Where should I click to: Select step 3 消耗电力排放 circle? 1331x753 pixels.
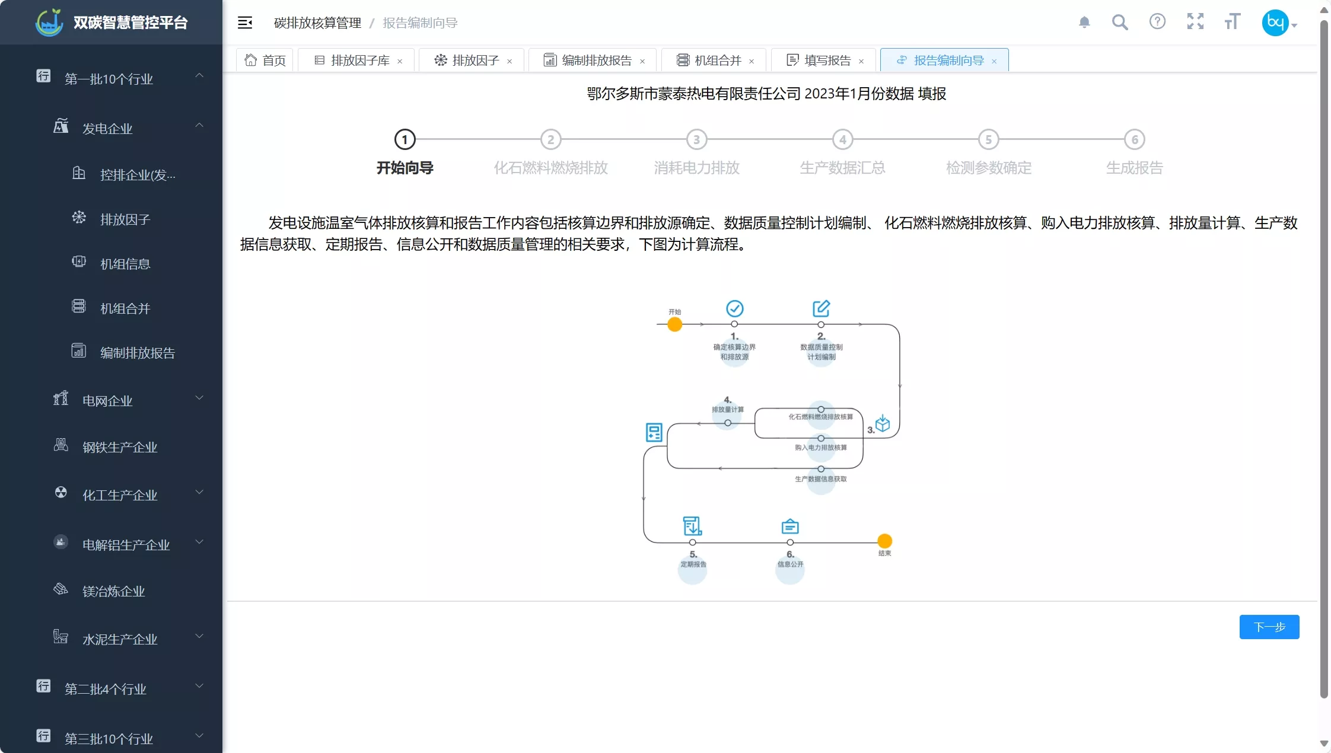pyautogui.click(x=697, y=140)
